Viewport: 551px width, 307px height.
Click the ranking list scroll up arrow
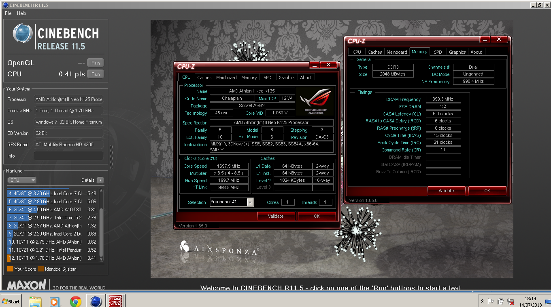pos(101,191)
